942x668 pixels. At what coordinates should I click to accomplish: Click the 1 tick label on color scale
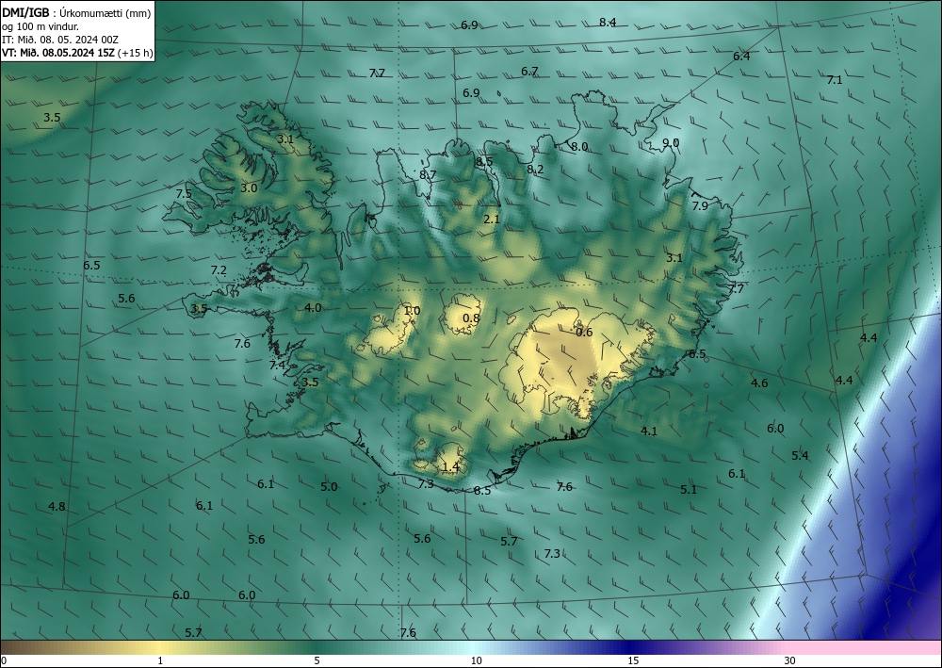pyautogui.click(x=160, y=660)
